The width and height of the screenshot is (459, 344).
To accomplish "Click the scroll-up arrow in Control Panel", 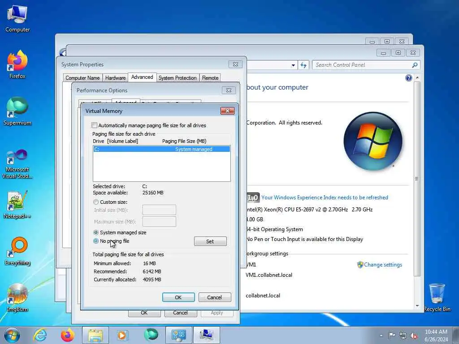I will [x=417, y=78].
